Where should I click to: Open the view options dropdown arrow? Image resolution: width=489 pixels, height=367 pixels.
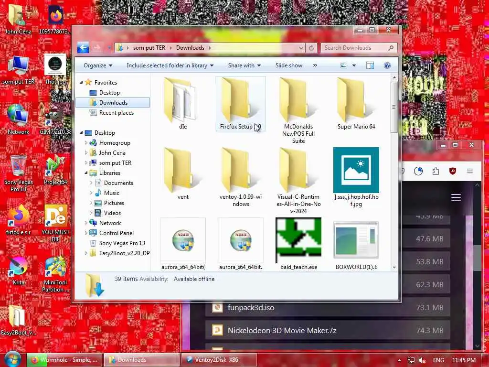pyautogui.click(x=354, y=65)
